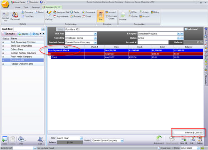Screen dimensions: 208x150
Task: Open the Filter Last 1 Year dropdown
Action: pyautogui.click(x=81, y=138)
